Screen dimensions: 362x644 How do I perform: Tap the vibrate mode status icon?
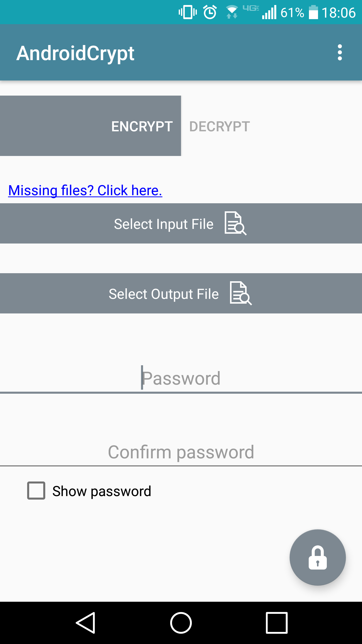coord(188,12)
